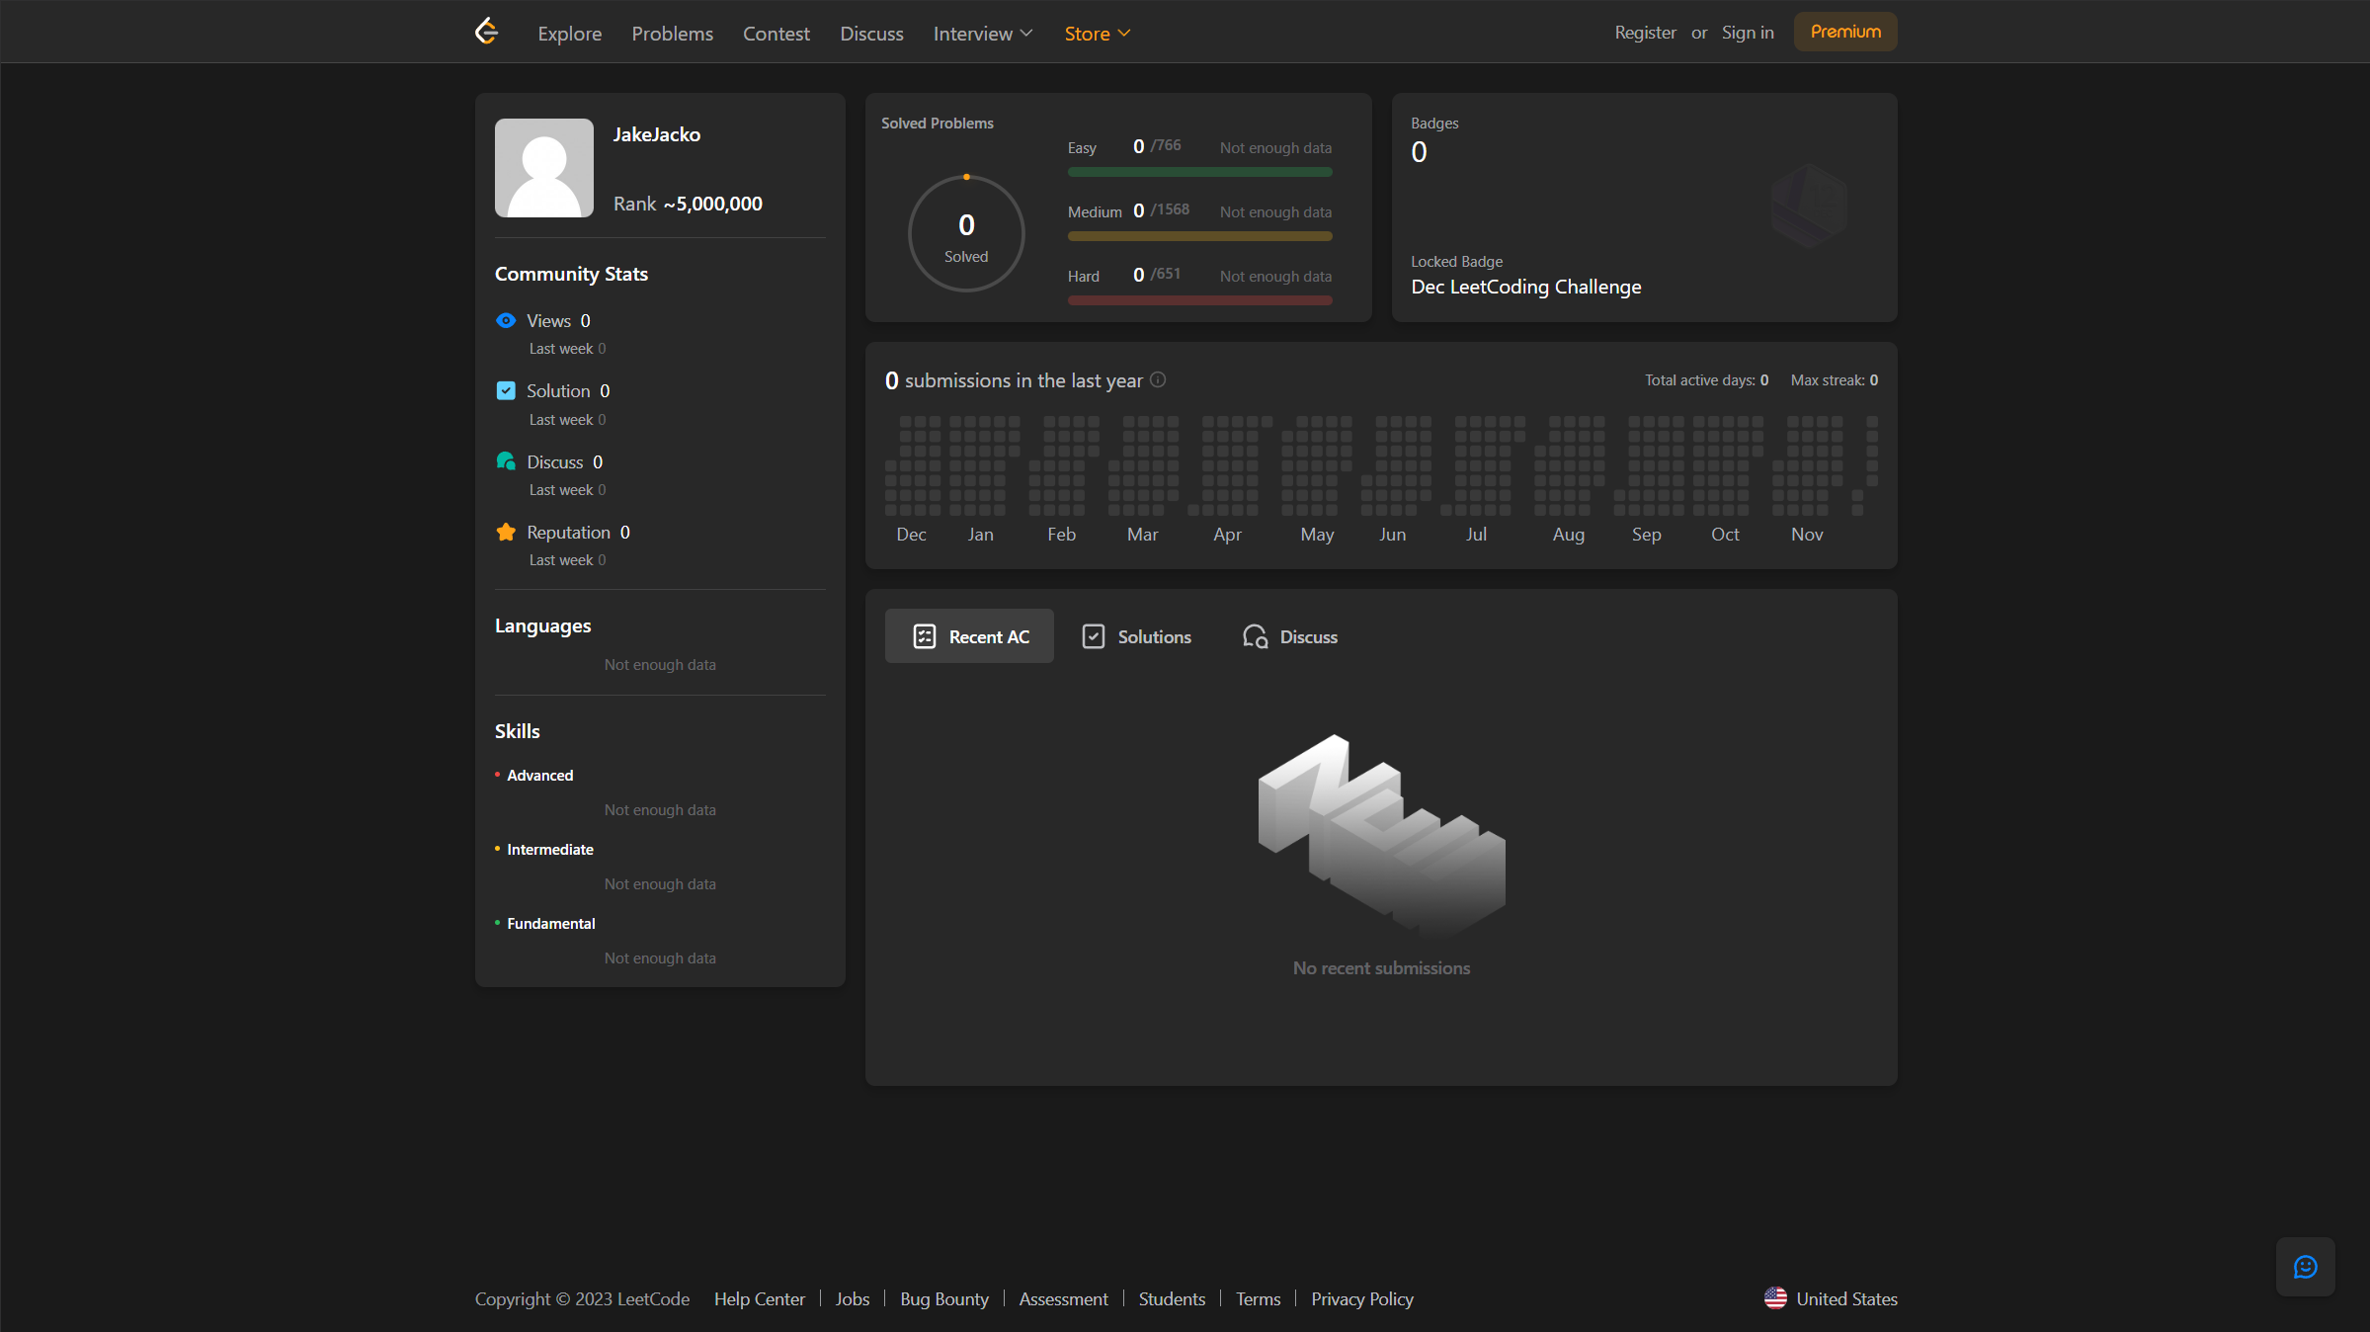Click the Max streak stat
Viewport: 2370px width, 1332px height.
click(1835, 379)
